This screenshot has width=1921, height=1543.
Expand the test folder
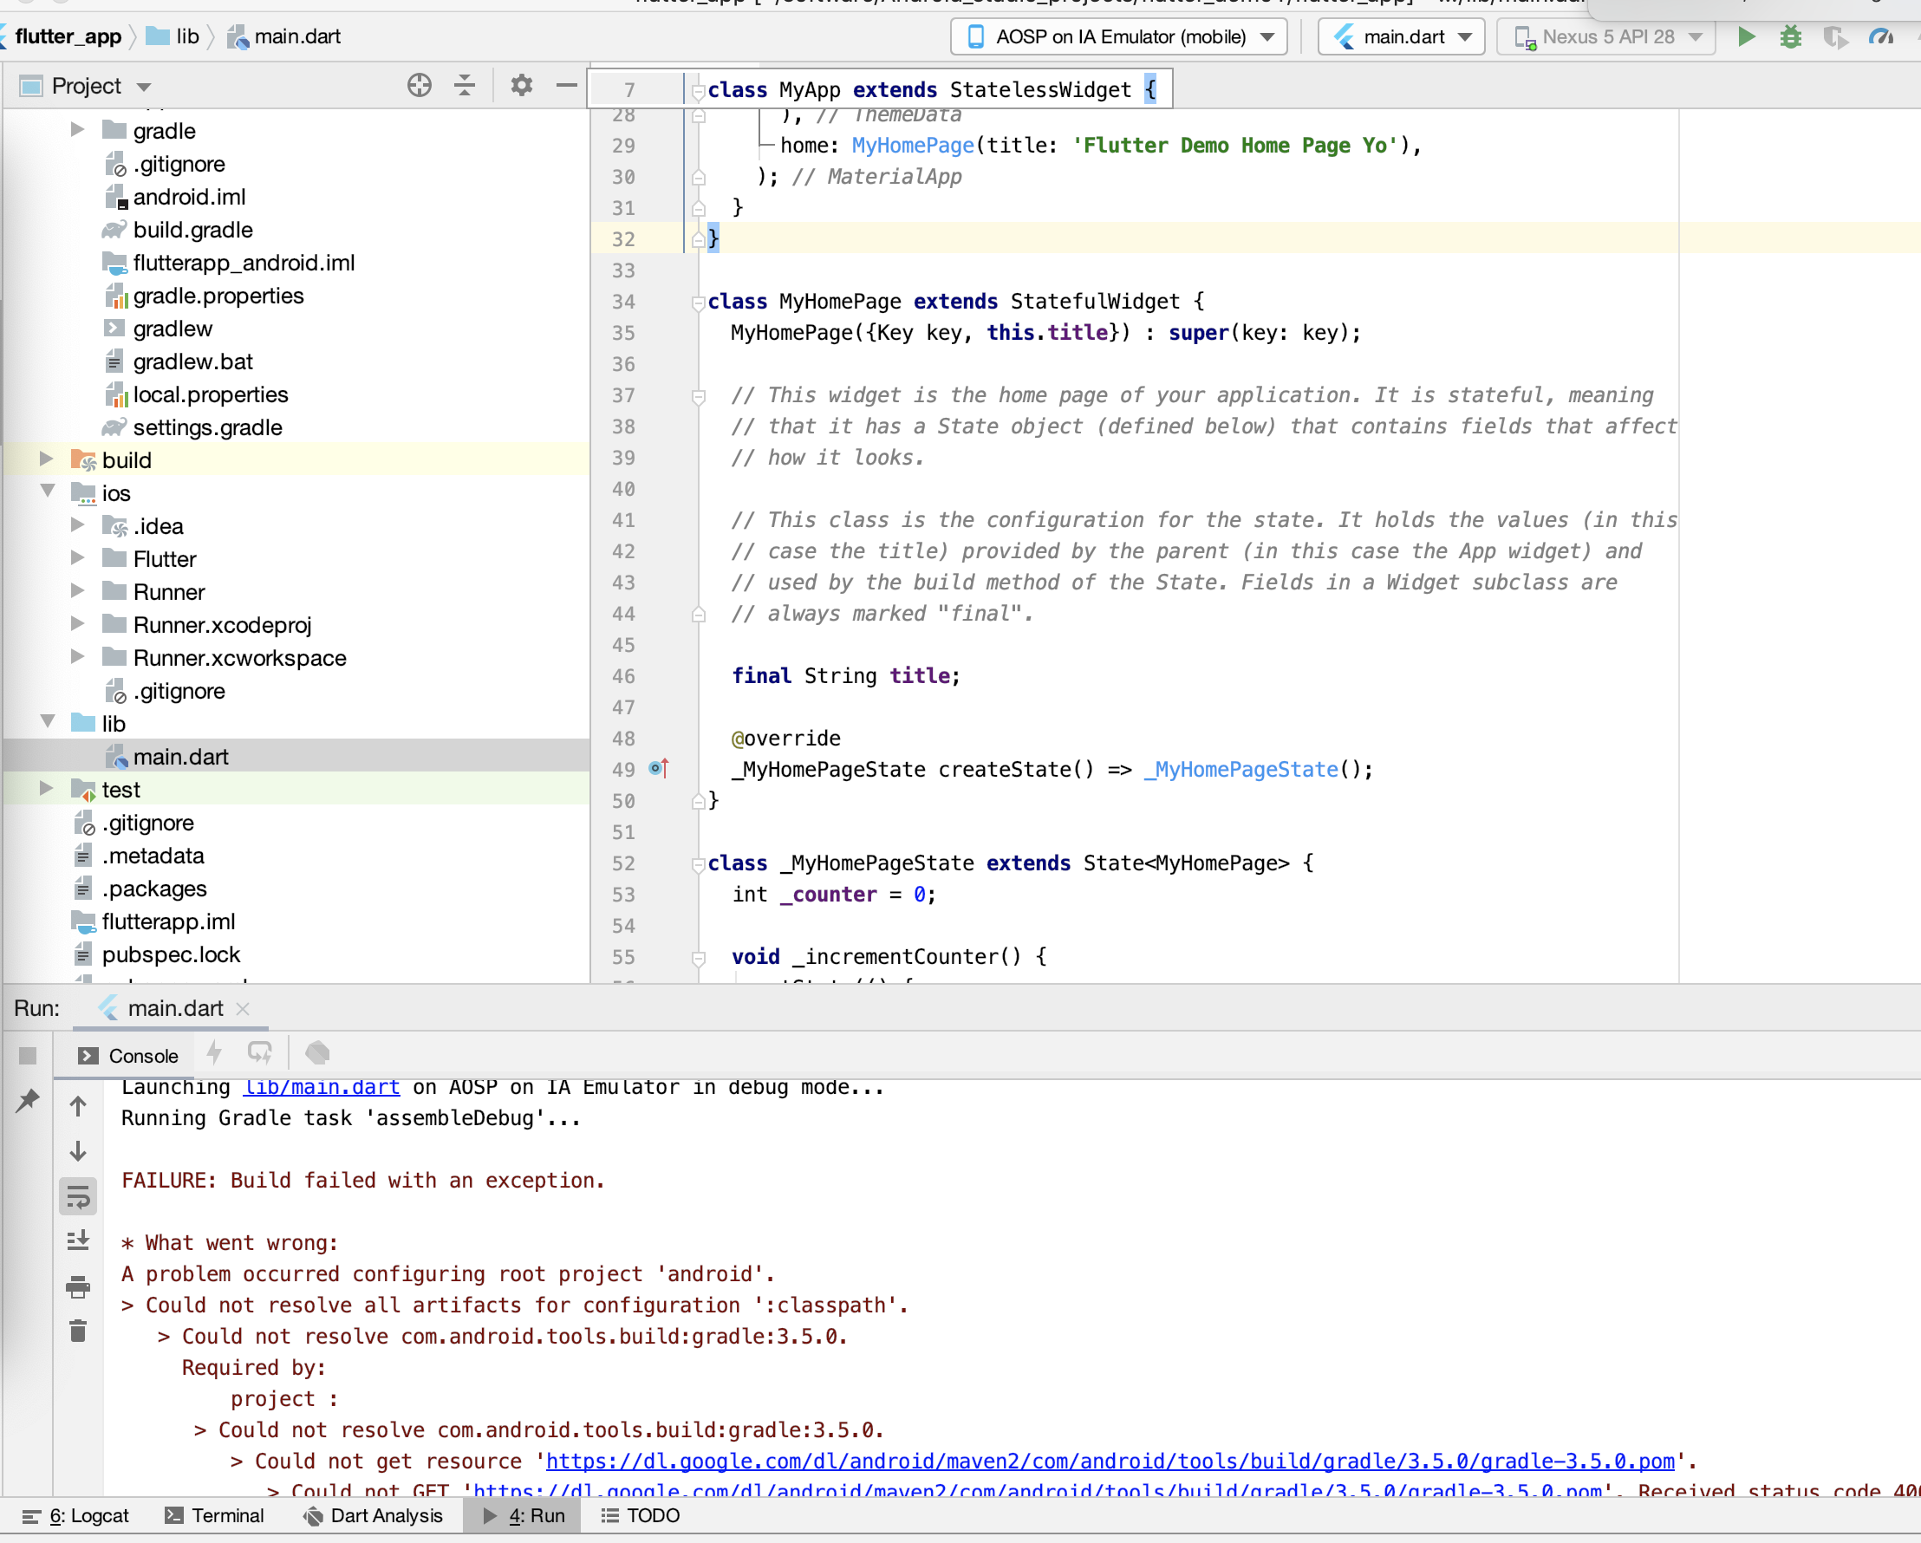(46, 789)
